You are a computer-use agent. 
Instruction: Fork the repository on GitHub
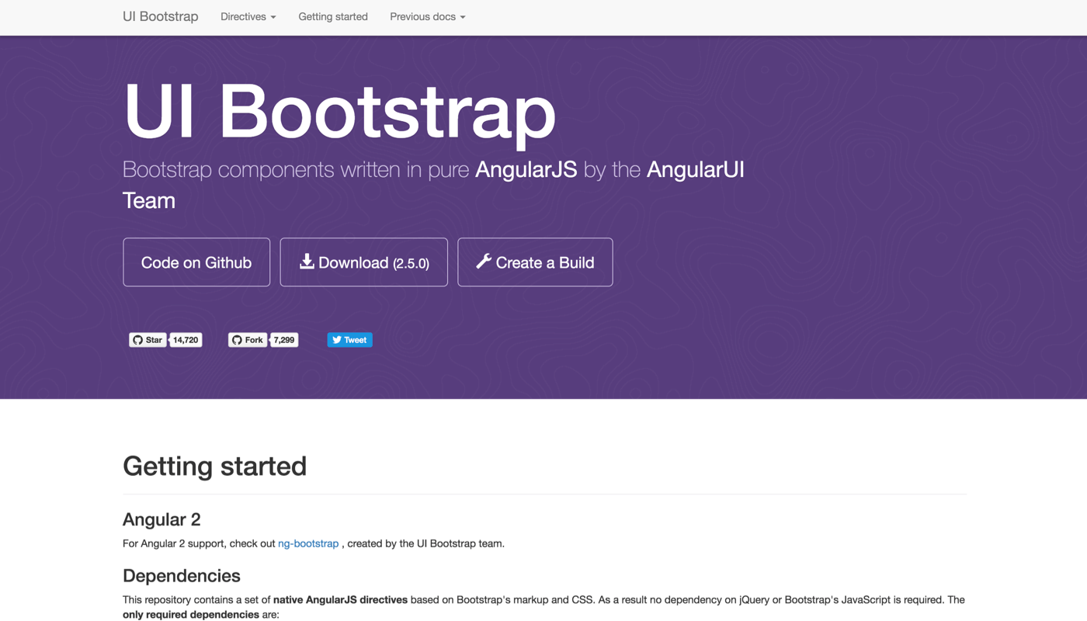tap(248, 340)
